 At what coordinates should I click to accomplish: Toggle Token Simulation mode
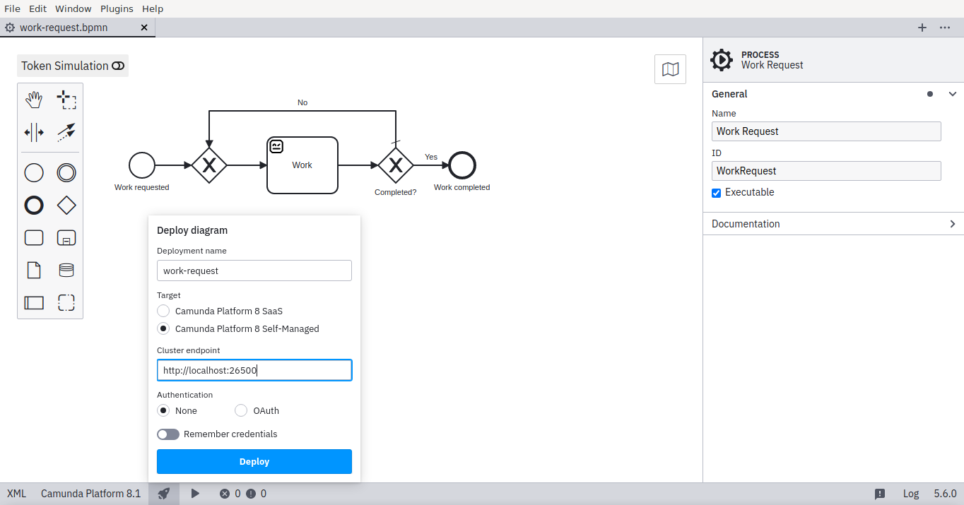tap(73, 66)
